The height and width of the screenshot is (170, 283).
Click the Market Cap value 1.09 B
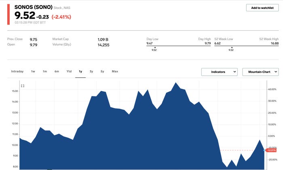pos(103,40)
